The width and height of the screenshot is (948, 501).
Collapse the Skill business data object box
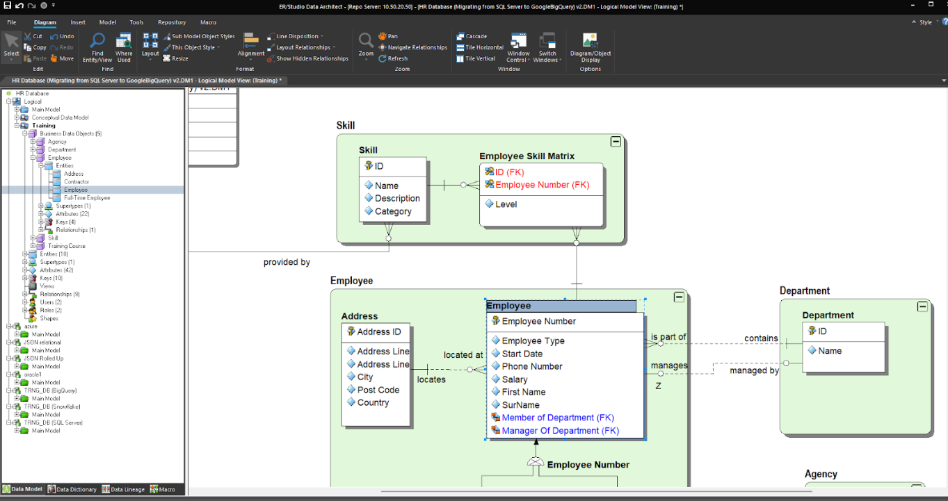(616, 142)
